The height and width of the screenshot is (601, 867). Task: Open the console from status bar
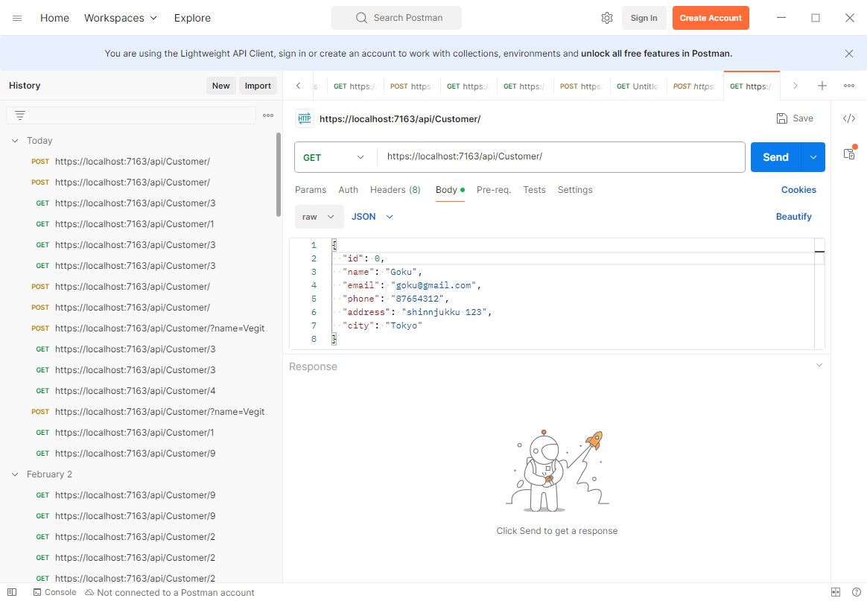coord(54,592)
